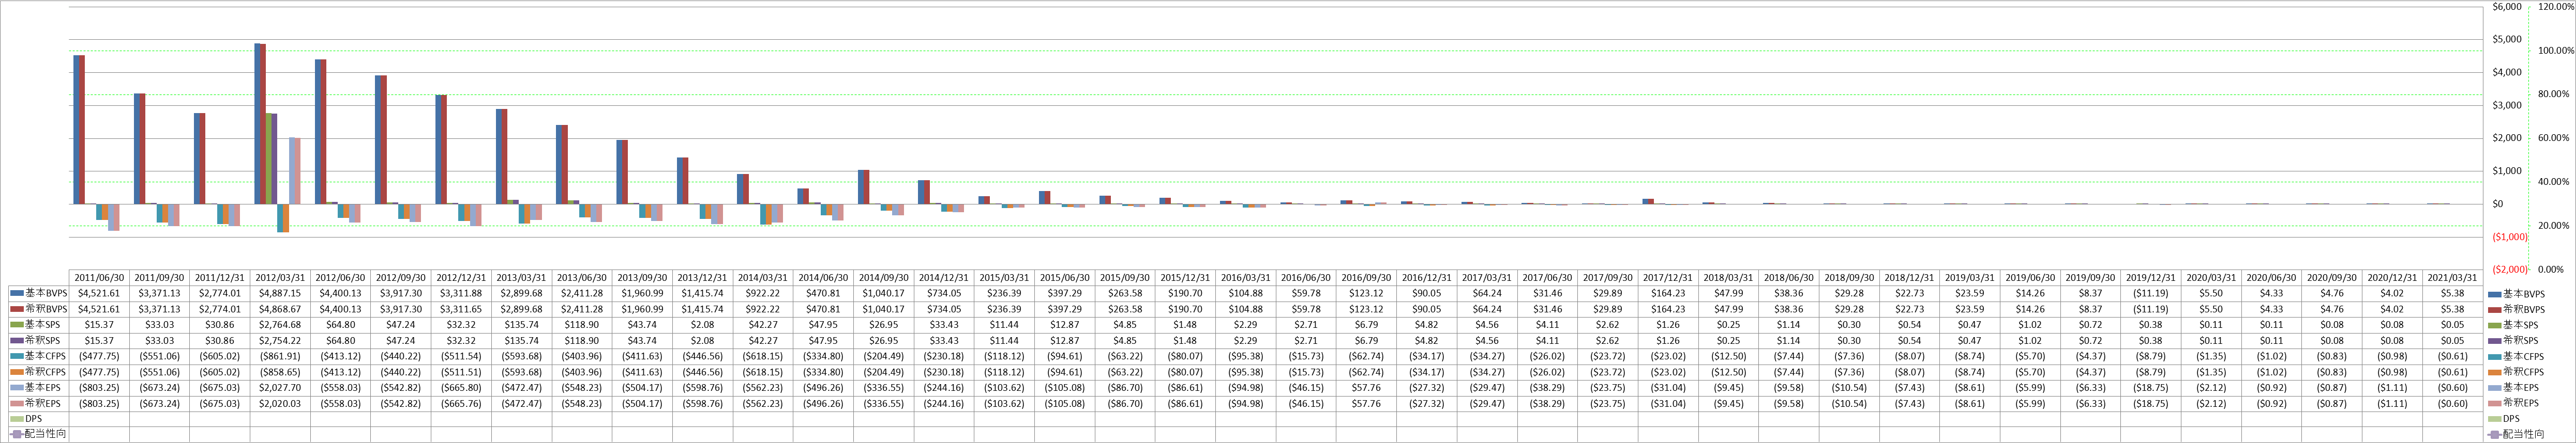2576x443 pixels.
Task: Click the $3,311.88 cell for 2012/12/31
Action: (x=461, y=293)
